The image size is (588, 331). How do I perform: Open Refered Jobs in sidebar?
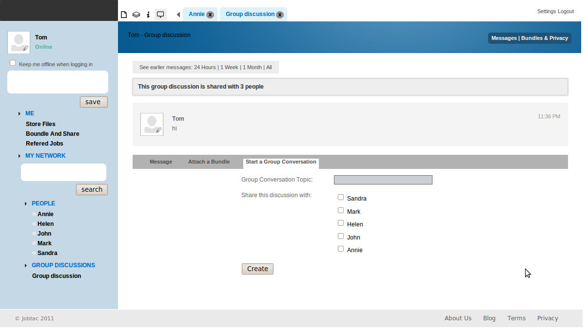(44, 144)
